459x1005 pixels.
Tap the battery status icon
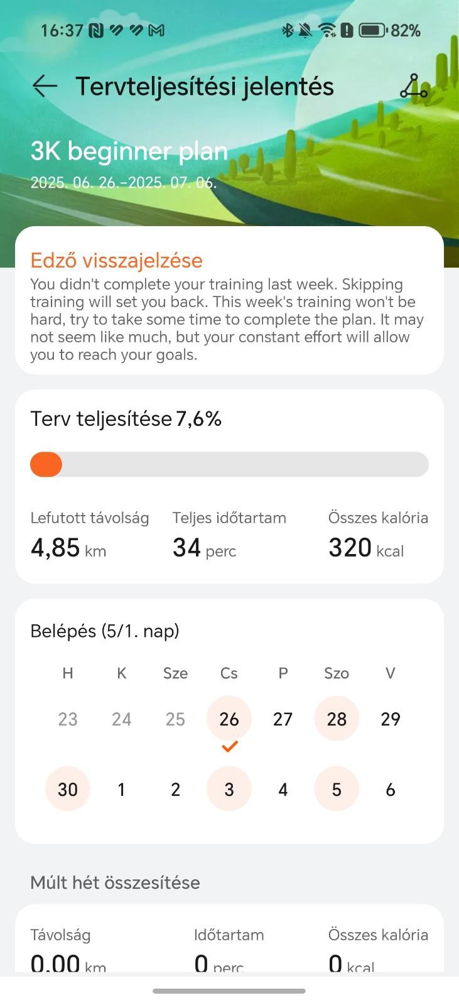[372, 30]
